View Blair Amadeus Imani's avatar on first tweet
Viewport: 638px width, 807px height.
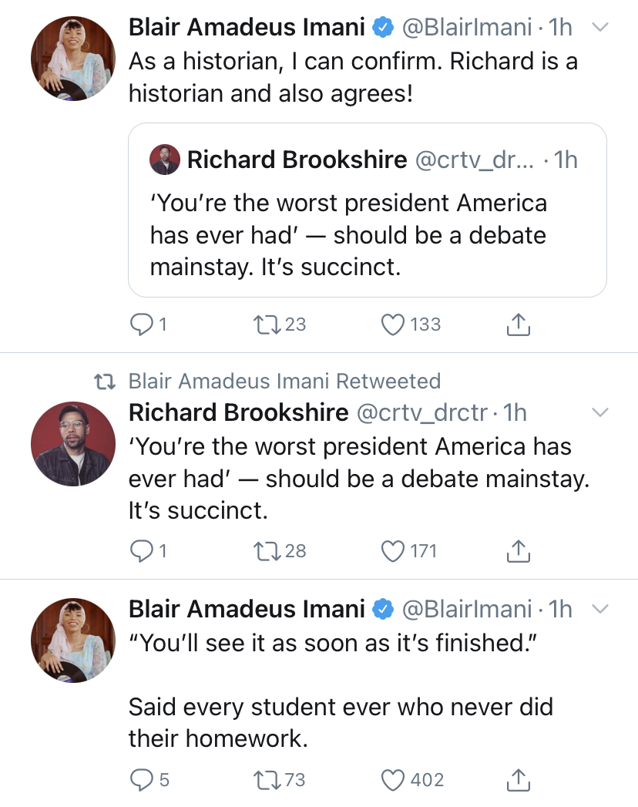pyautogui.click(x=73, y=58)
